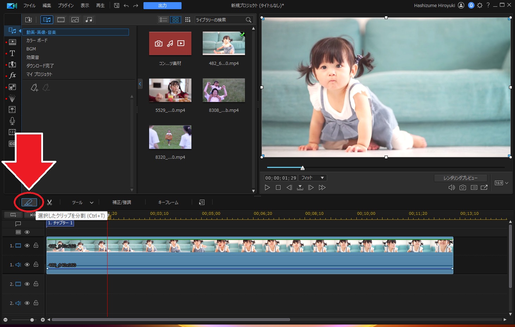Open the Transition Room lightning icon
Image resolution: width=515 pixels, height=327 pixels.
tap(12, 65)
